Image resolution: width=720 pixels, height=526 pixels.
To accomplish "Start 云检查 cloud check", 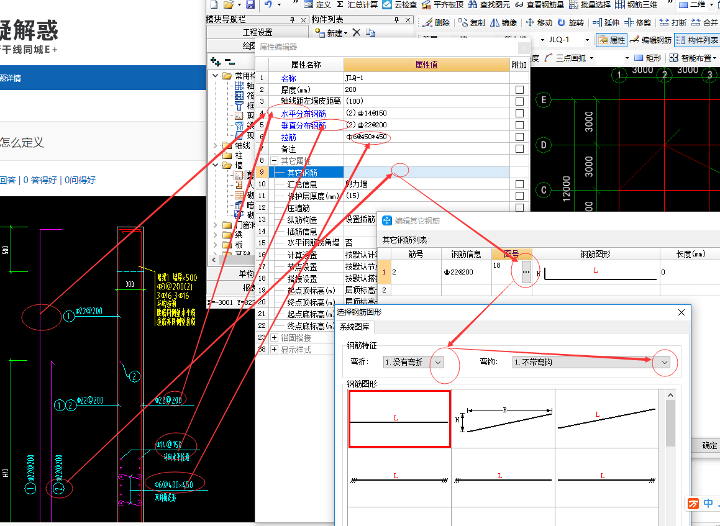I will pyautogui.click(x=399, y=4).
